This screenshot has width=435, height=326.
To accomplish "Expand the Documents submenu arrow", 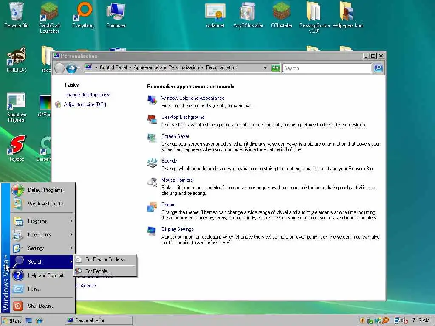I will (x=71, y=234).
